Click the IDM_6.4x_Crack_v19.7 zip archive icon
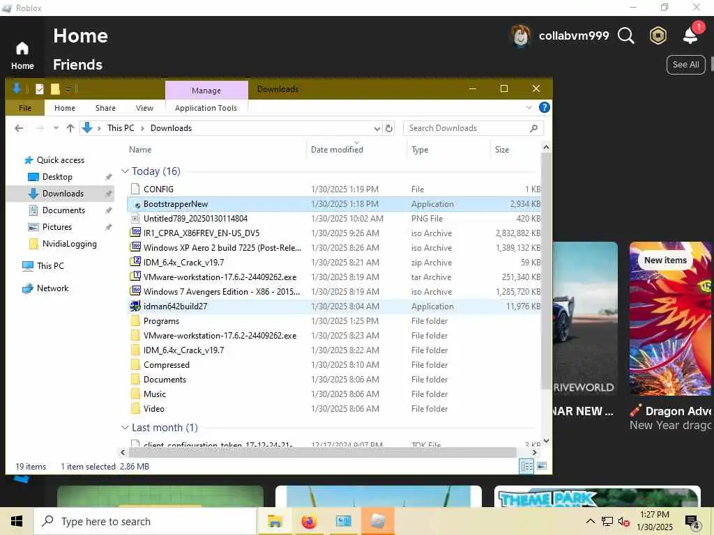Viewport: 714px width, 535px height. click(135, 262)
